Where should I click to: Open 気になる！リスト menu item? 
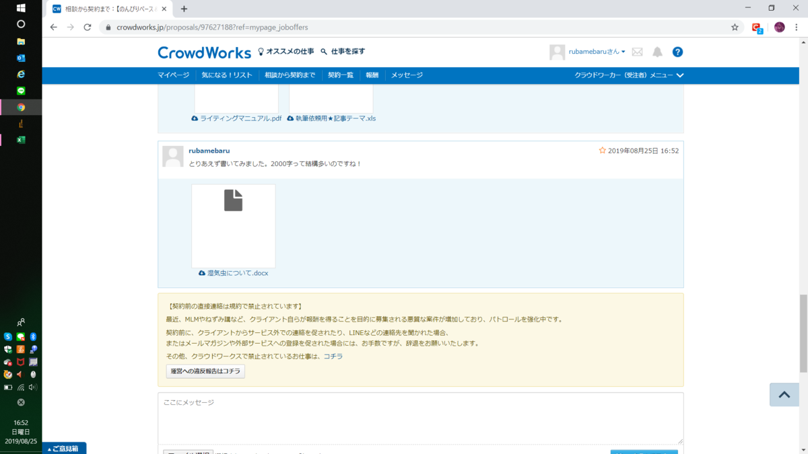(227, 75)
